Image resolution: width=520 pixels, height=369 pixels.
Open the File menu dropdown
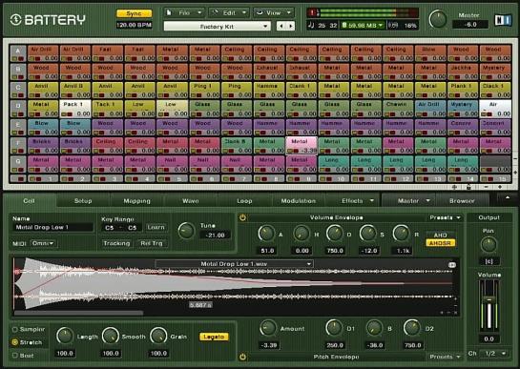click(184, 13)
